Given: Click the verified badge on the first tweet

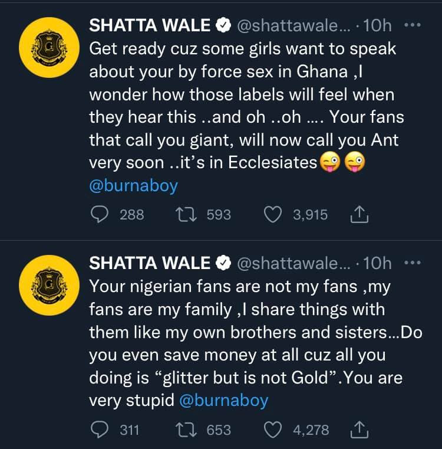Looking at the screenshot, I should click(223, 25).
